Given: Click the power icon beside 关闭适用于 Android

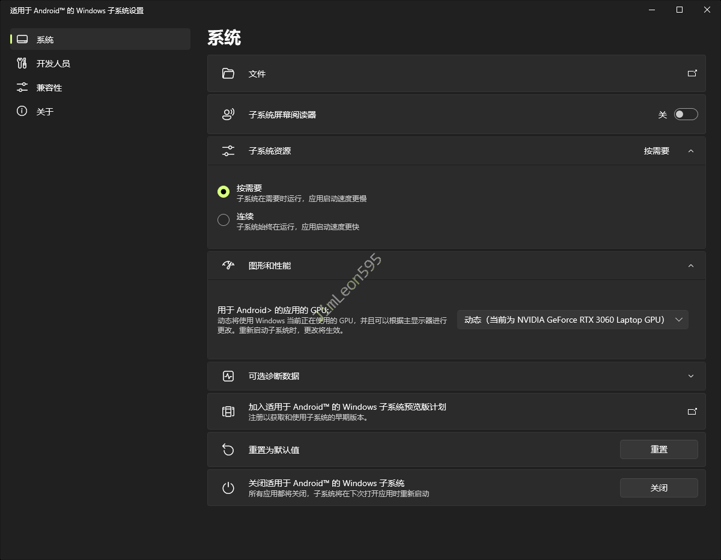Looking at the screenshot, I should 228,488.
